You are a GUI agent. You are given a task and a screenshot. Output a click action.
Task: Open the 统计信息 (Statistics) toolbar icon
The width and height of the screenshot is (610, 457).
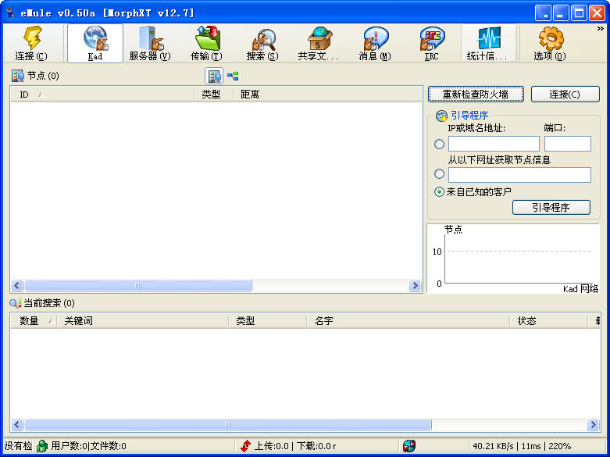pyautogui.click(x=488, y=43)
